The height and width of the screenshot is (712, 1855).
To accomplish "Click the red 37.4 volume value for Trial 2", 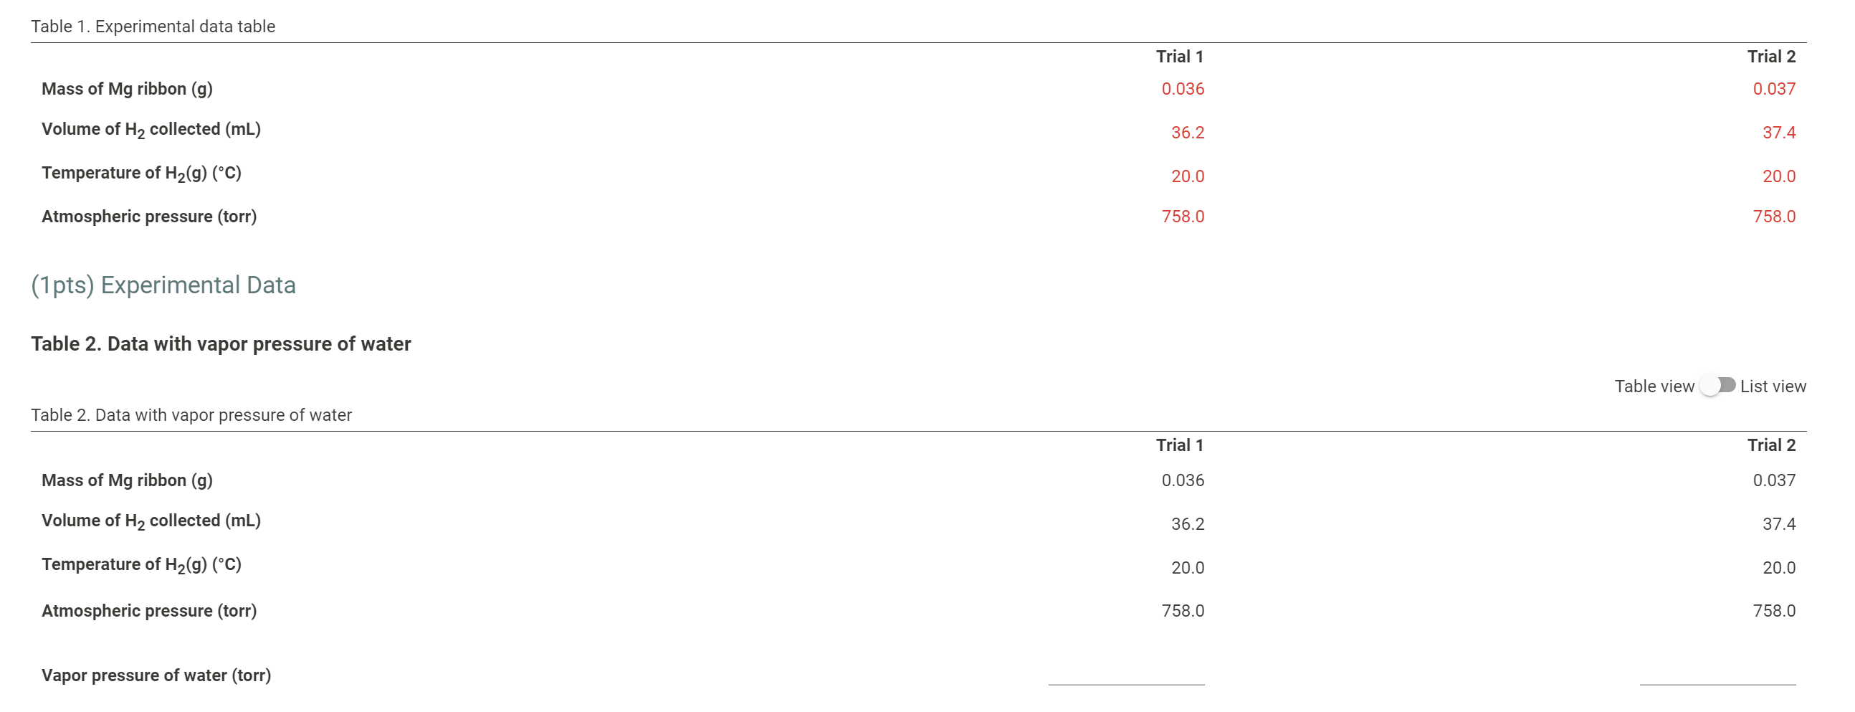I will pos(1779,133).
